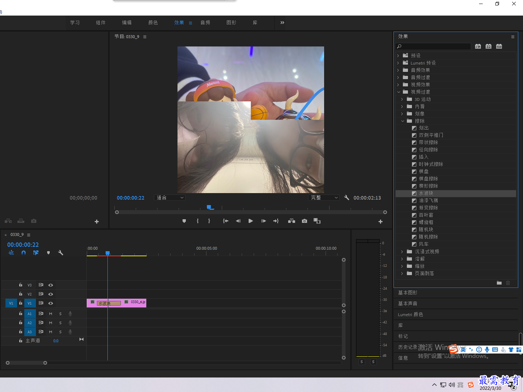Open the source monitor button editor plus
This screenshot has width=523, height=392.
[97, 221]
